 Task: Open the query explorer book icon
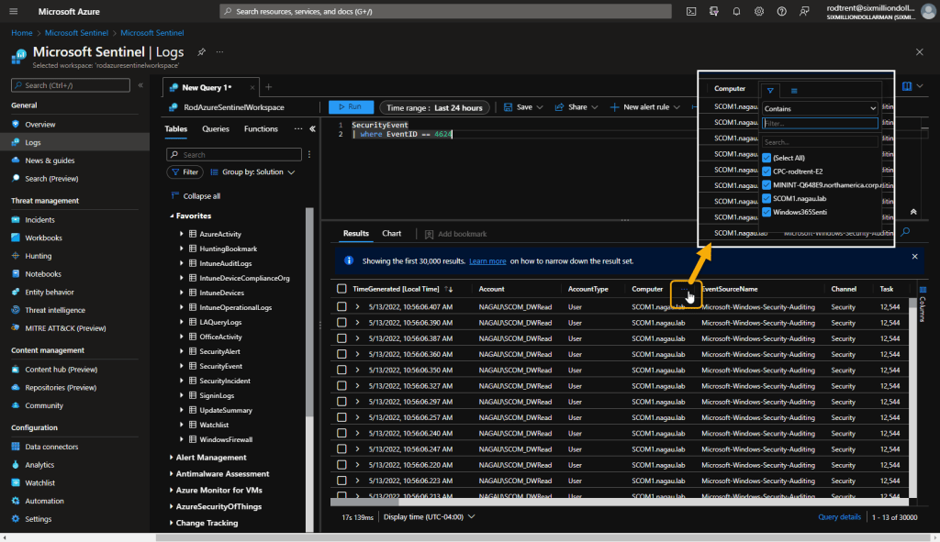click(x=907, y=86)
